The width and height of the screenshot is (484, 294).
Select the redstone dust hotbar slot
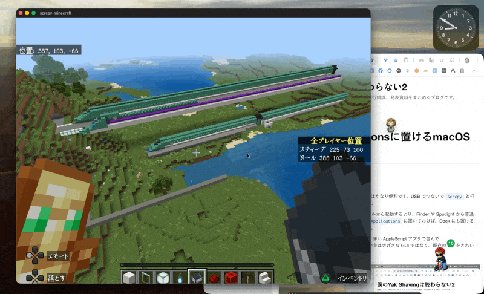(x=214, y=277)
